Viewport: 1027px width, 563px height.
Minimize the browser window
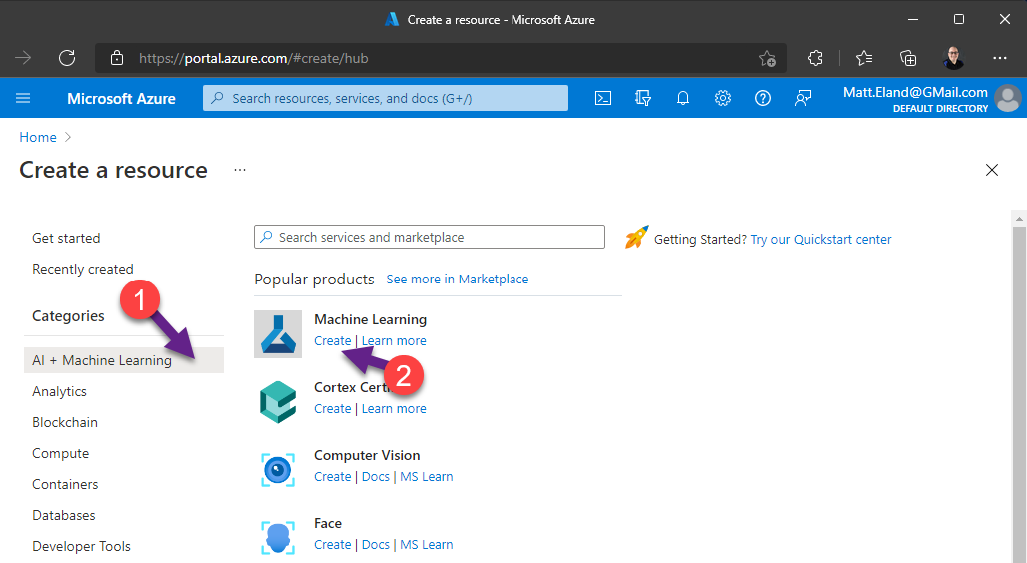tap(913, 20)
